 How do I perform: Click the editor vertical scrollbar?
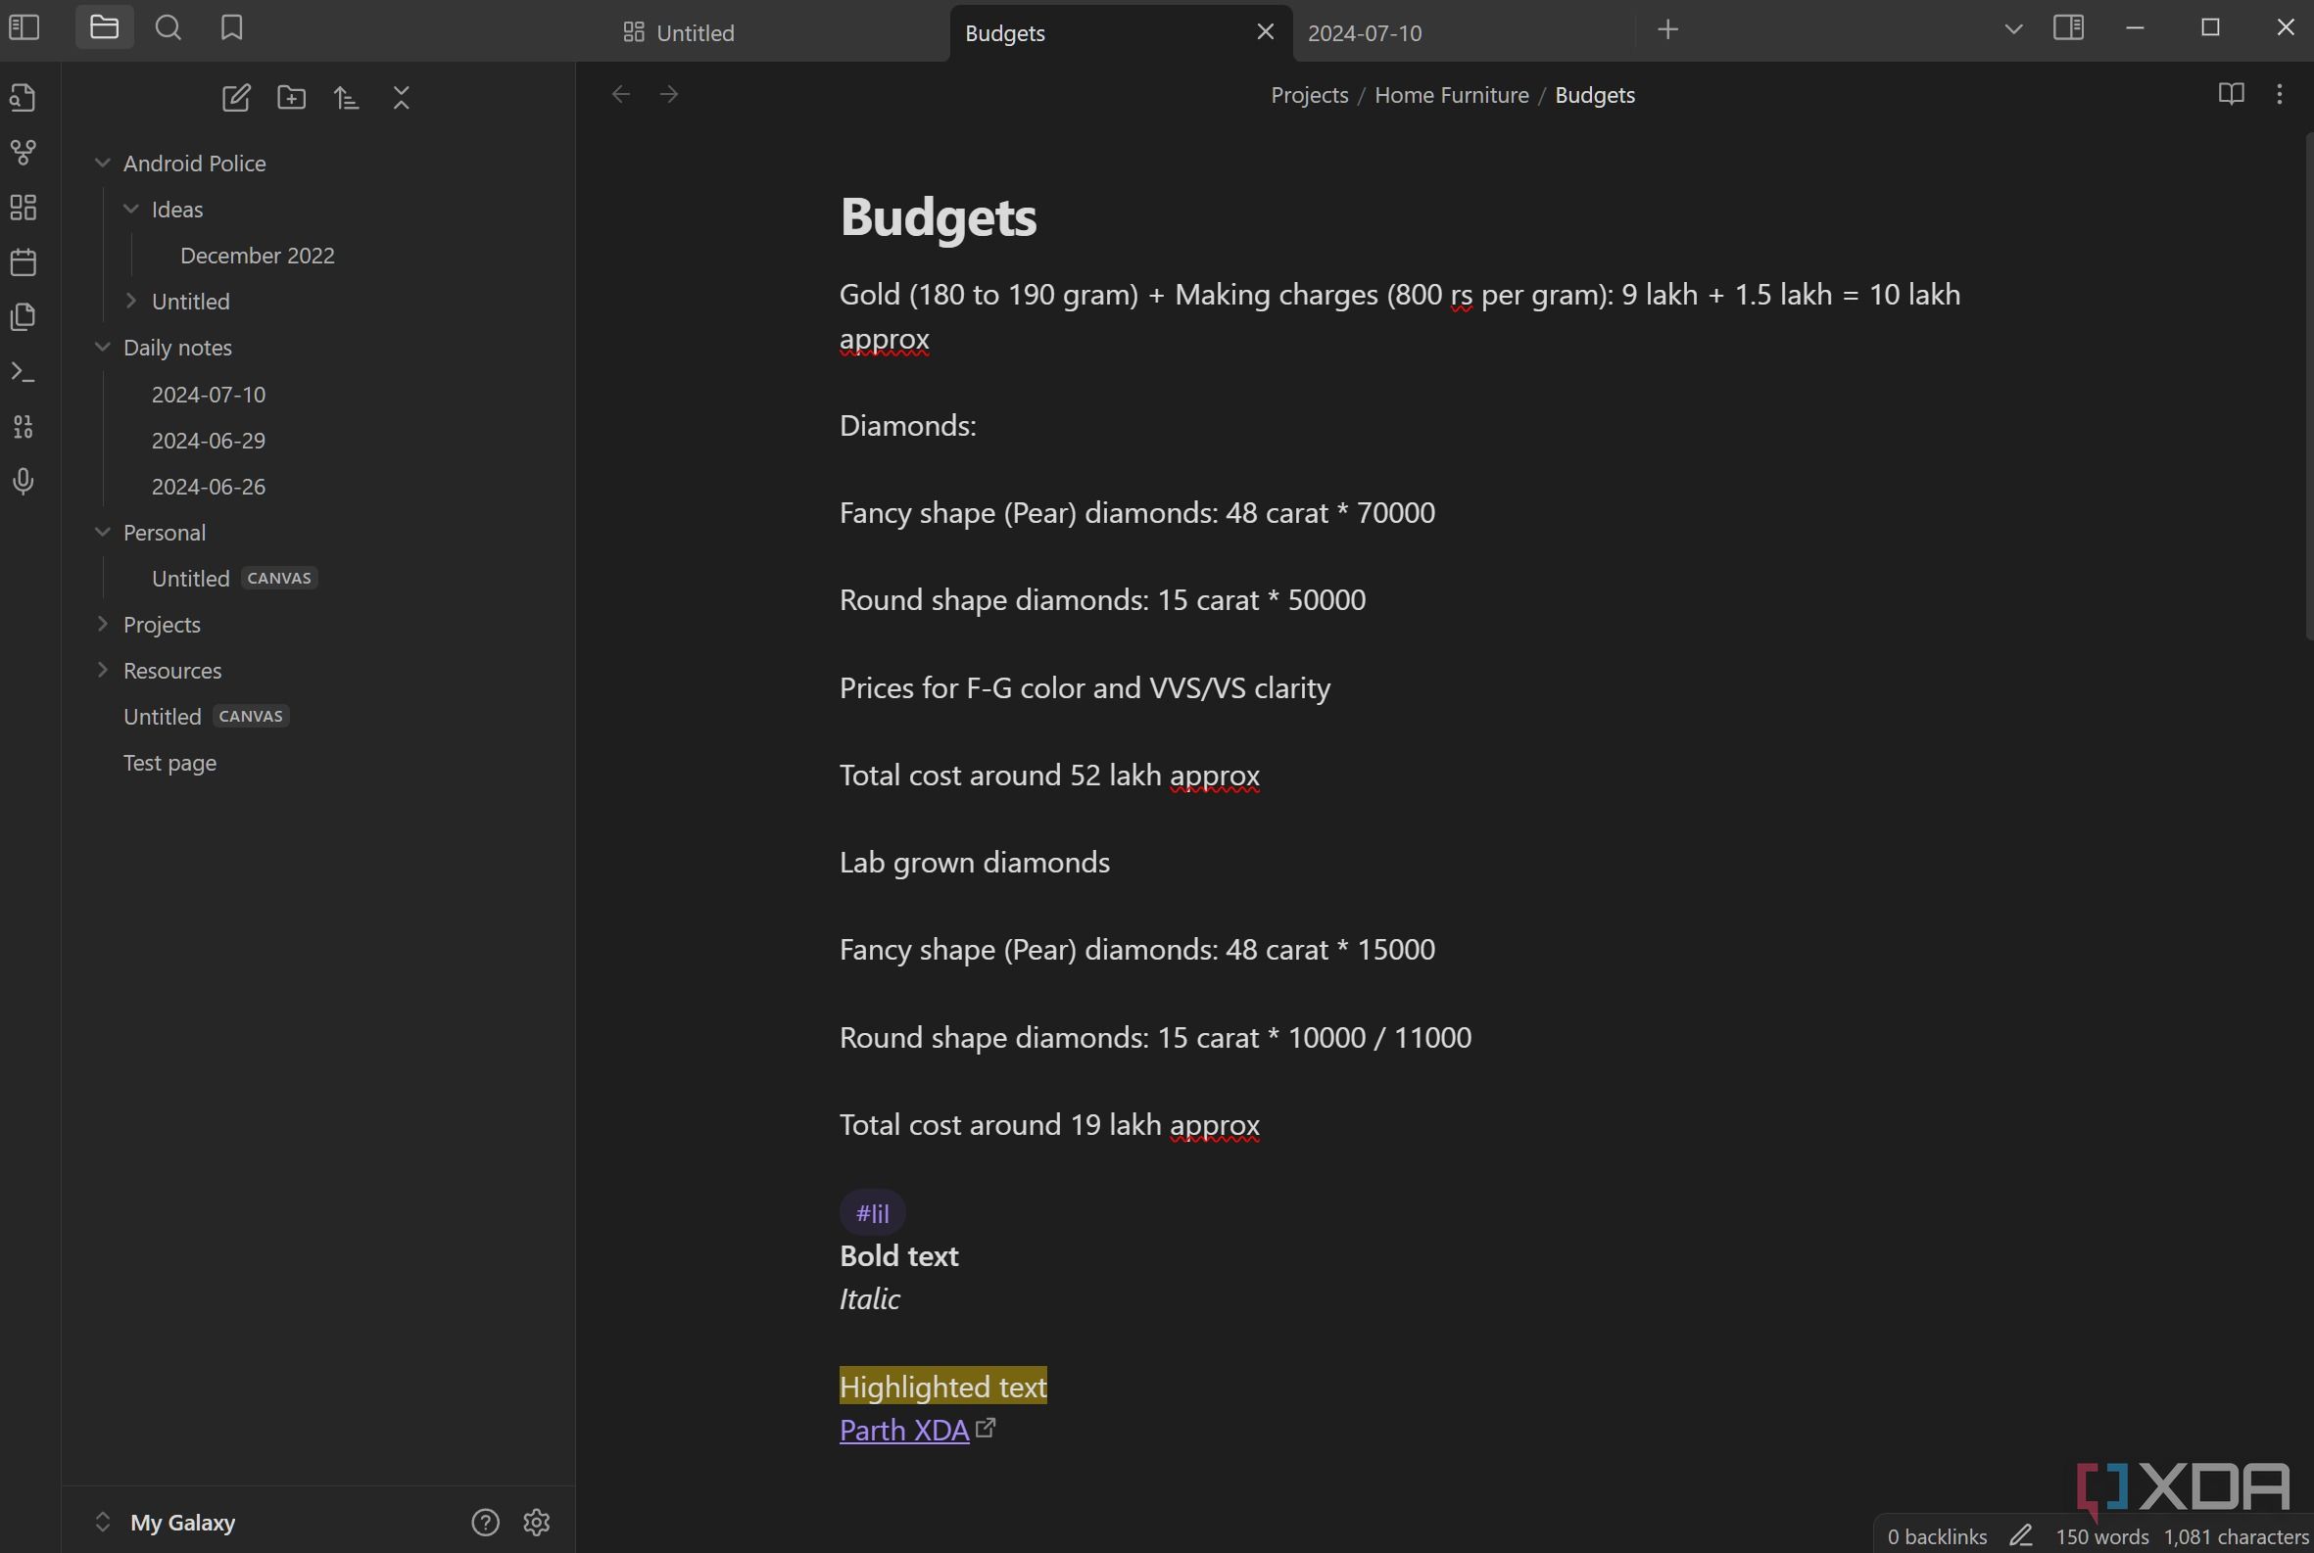(2308, 386)
